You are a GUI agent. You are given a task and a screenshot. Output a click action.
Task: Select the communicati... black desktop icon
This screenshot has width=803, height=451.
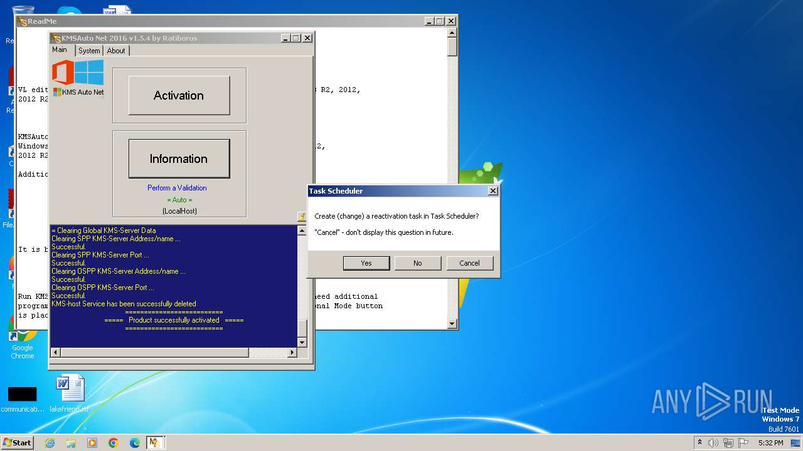coord(22,398)
